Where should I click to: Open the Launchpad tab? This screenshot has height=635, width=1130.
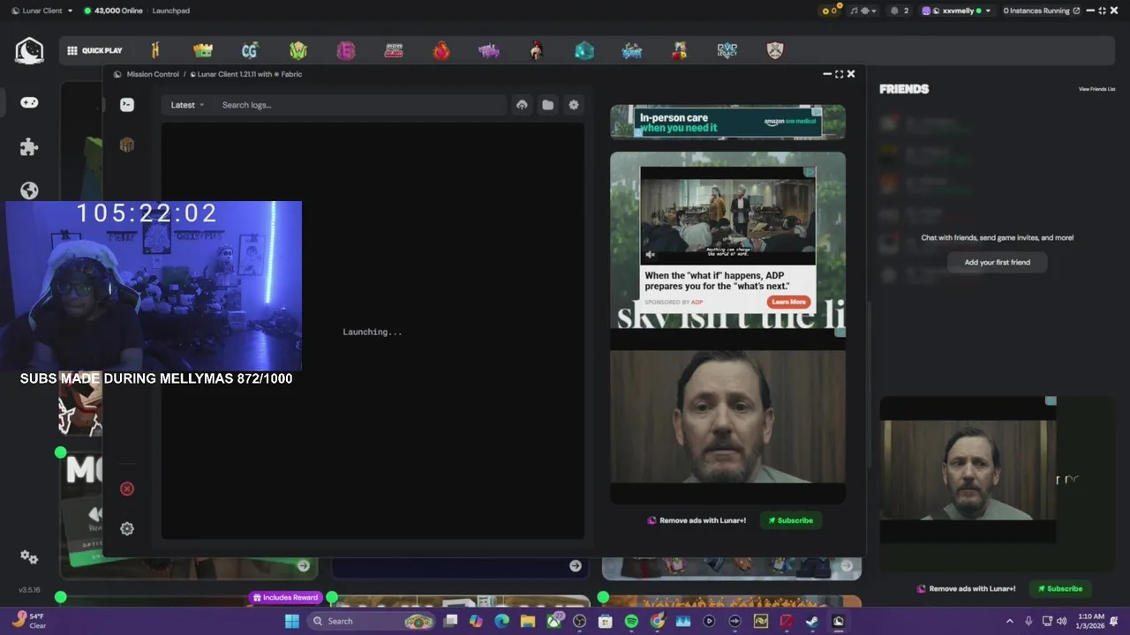coord(170,11)
